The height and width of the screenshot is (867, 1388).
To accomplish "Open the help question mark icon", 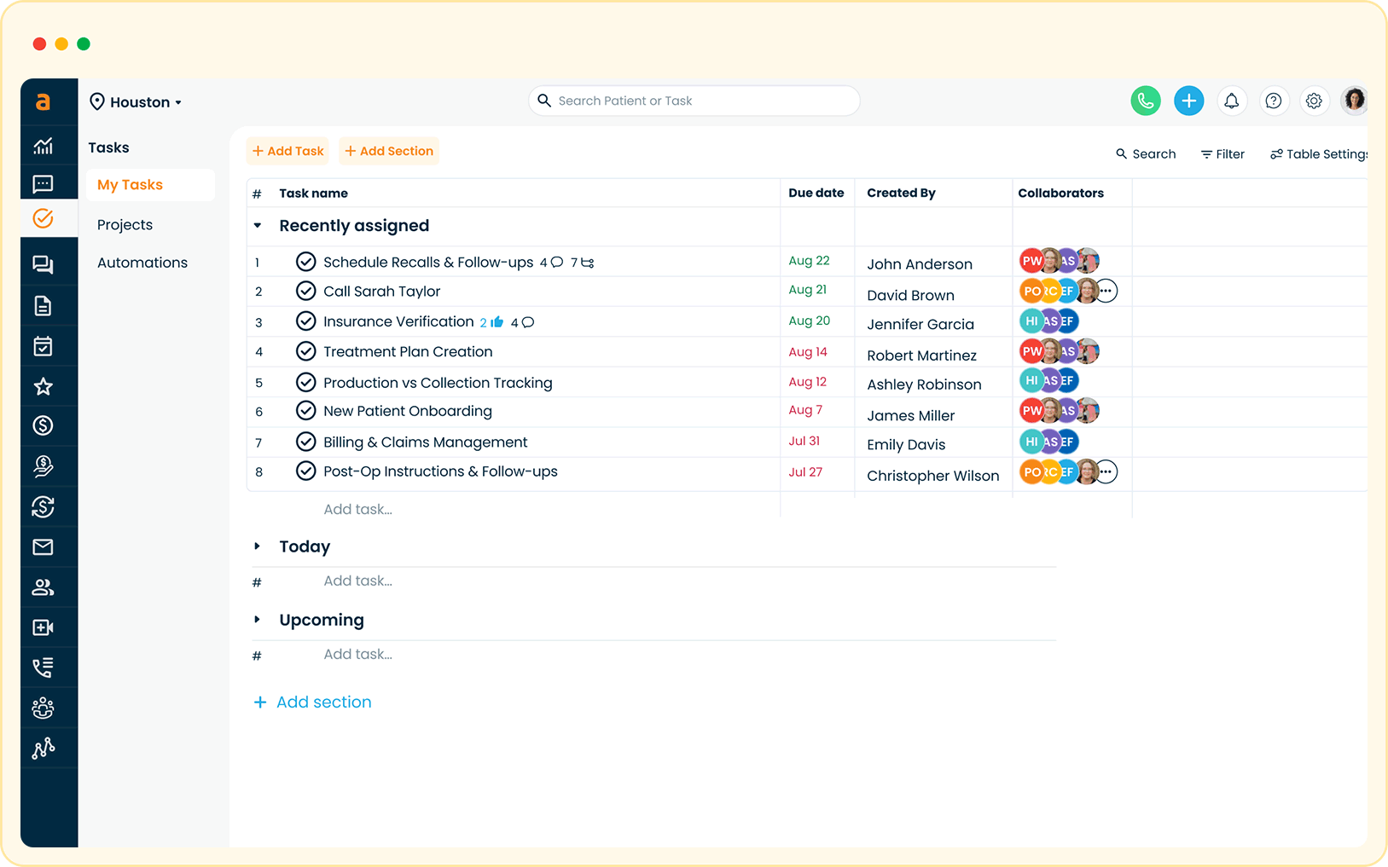I will click(x=1273, y=101).
